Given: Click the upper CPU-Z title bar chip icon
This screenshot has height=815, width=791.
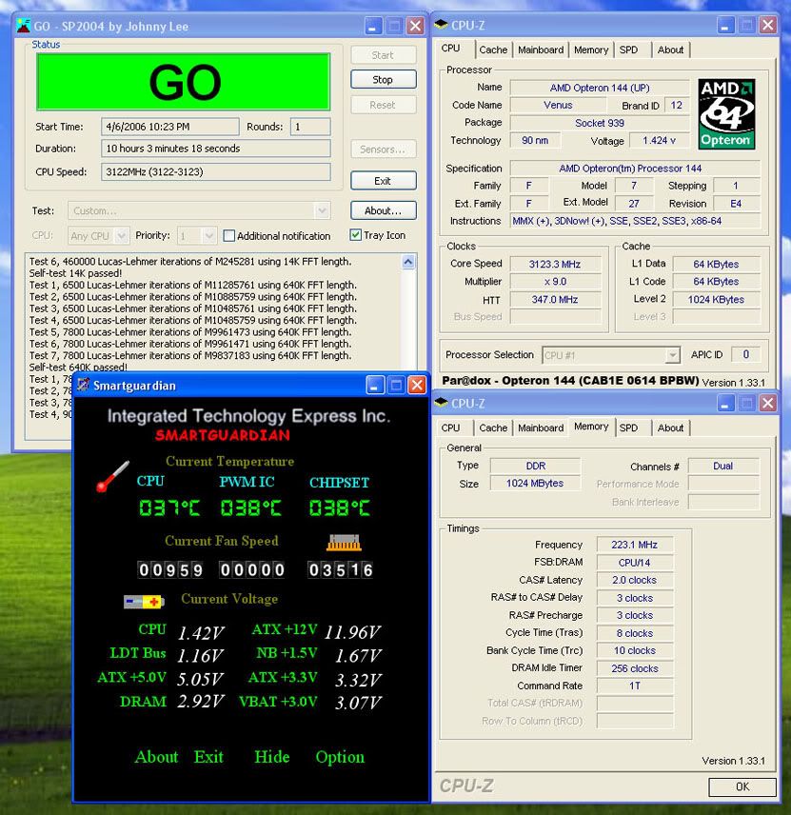Looking at the screenshot, I should pos(441,25).
